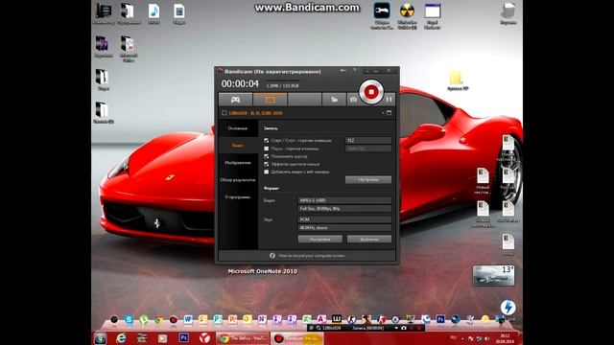
Task: Expand the small arrow in the target bar
Action: pos(383,113)
